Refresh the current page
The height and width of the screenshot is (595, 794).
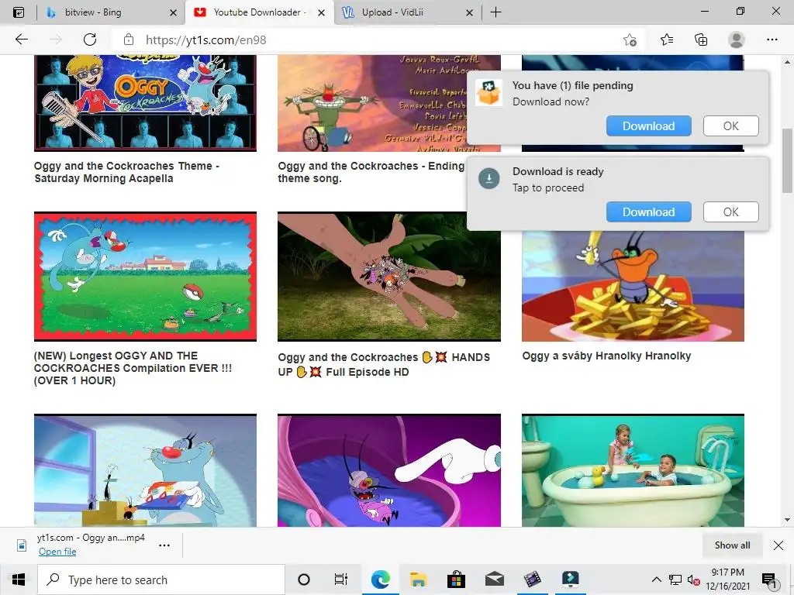[90, 40]
